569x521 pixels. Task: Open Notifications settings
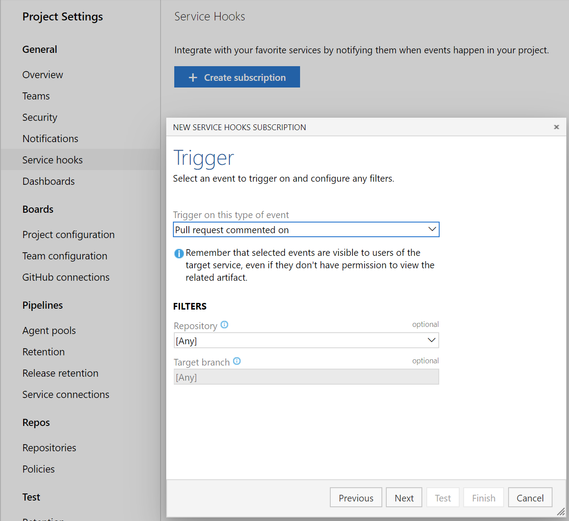pyautogui.click(x=50, y=139)
